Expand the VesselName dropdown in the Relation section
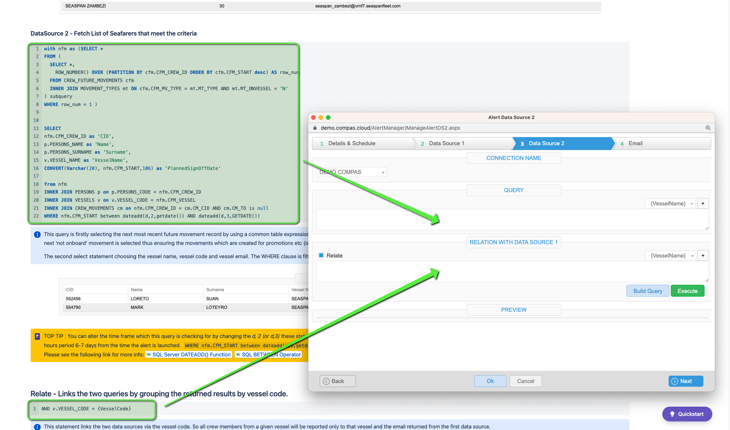This screenshot has width=730, height=430. [x=670, y=256]
